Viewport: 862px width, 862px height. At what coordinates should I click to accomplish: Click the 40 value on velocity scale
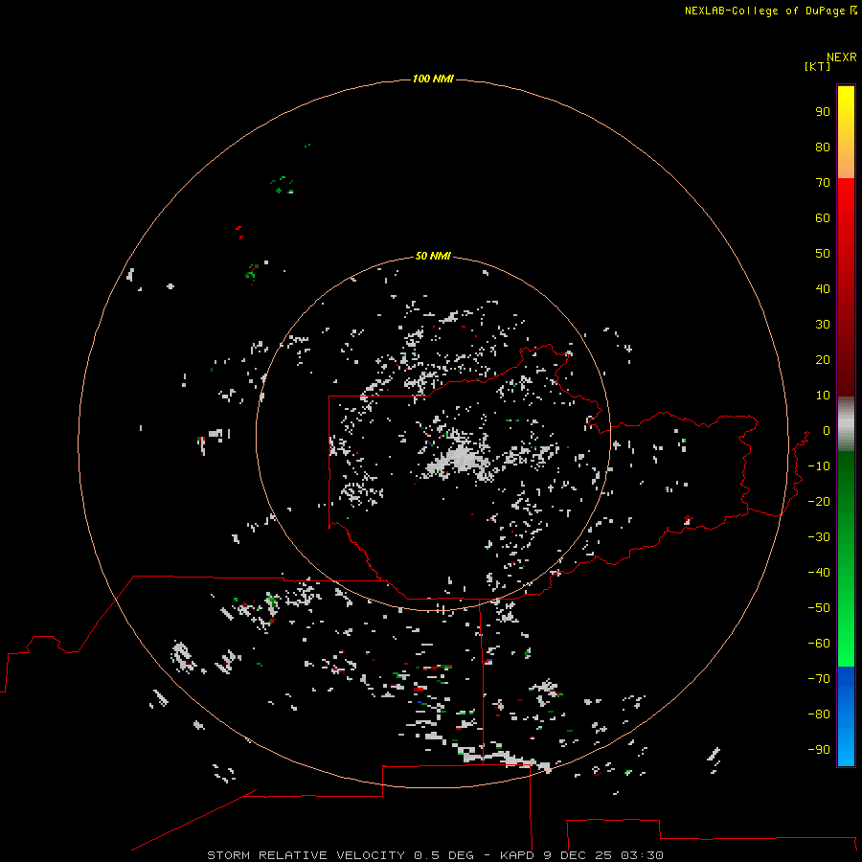(823, 289)
